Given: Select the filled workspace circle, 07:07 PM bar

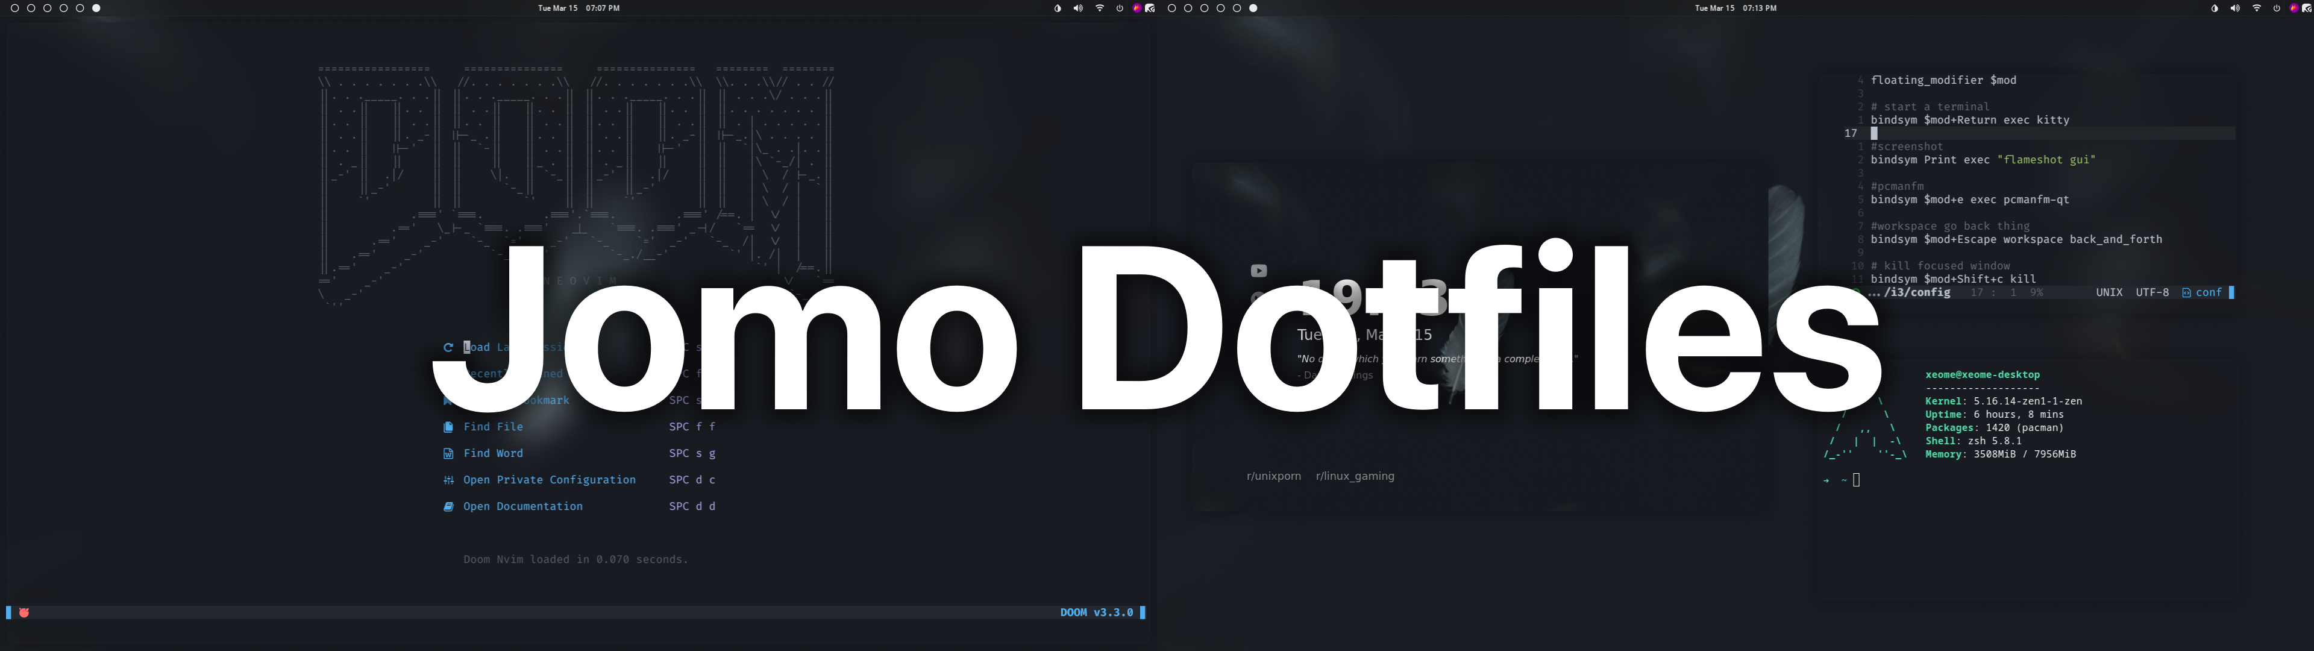Looking at the screenshot, I should [96, 8].
